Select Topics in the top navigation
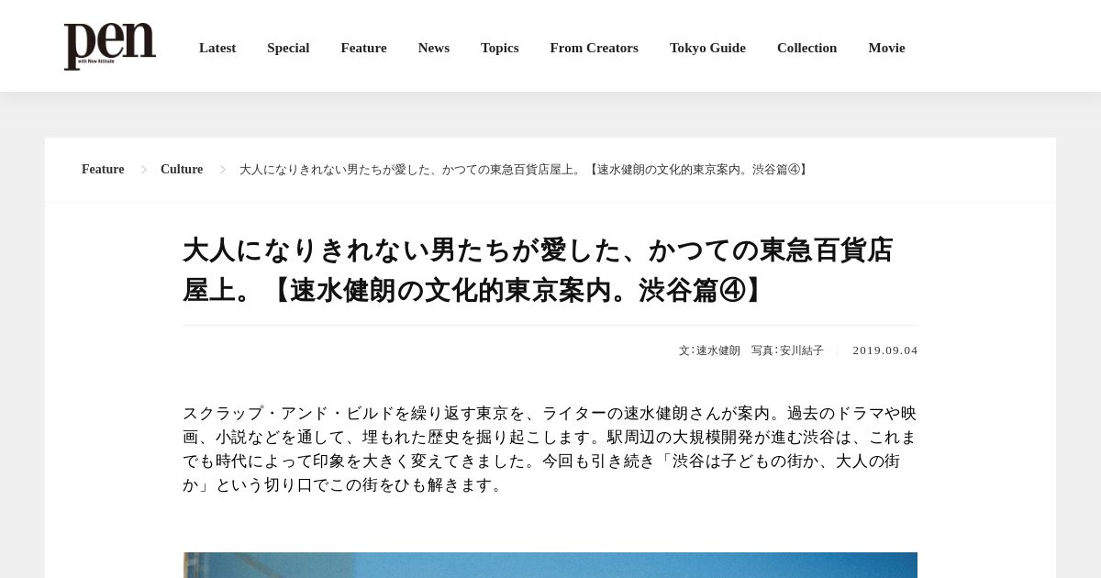This screenshot has height=578, width=1101. [x=500, y=48]
